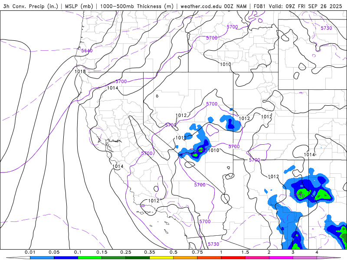Select the bright green 0.1–0.15 legend swatch

90,258
